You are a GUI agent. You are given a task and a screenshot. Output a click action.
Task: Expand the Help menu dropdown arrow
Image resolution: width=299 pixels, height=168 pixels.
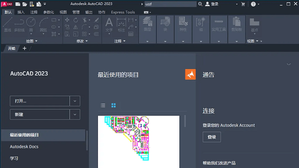(259, 4)
